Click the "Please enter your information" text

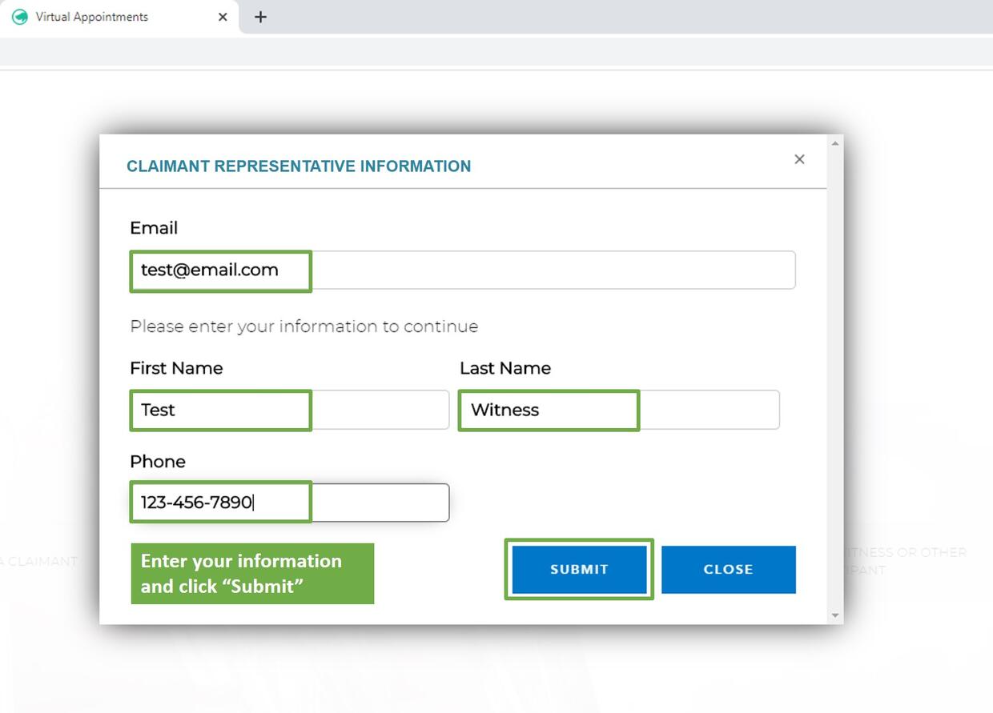point(304,326)
